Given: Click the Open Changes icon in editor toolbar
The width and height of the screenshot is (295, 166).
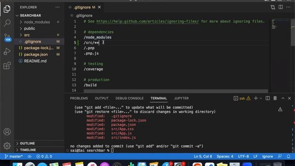Looking at the screenshot, I should pos(273,7).
